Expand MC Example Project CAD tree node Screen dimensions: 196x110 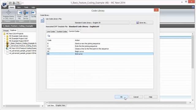(5, 38)
